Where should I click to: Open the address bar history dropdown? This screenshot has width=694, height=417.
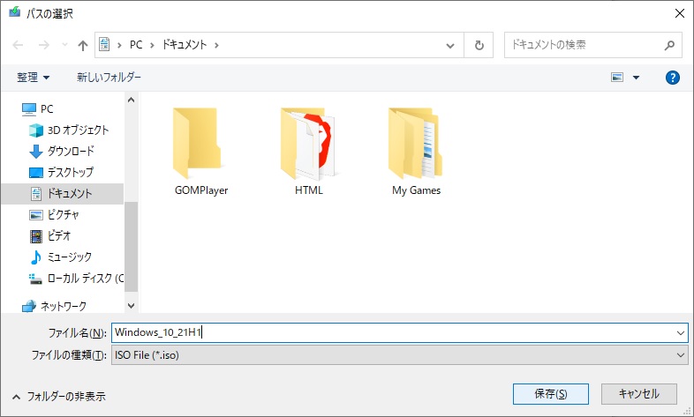450,45
